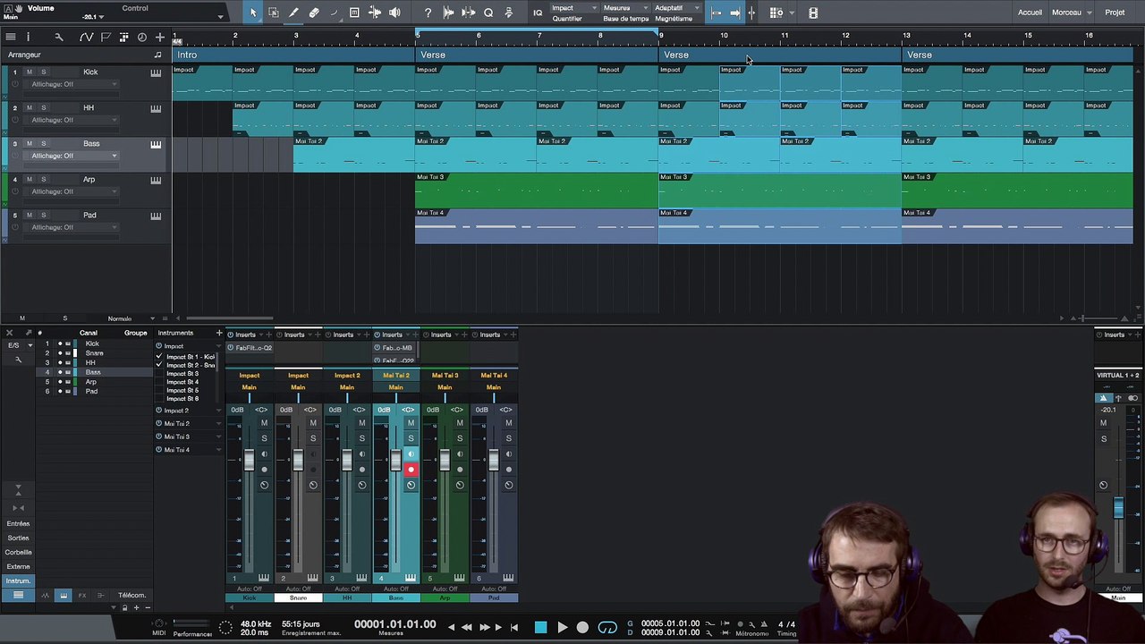Screen dimensions: 1145x644
Task: Select the Listen speaker tool
Action: coord(394,13)
